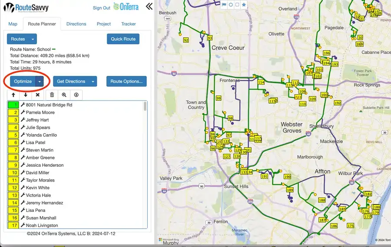
Task: Open the Directions tab
Action: 76,24
